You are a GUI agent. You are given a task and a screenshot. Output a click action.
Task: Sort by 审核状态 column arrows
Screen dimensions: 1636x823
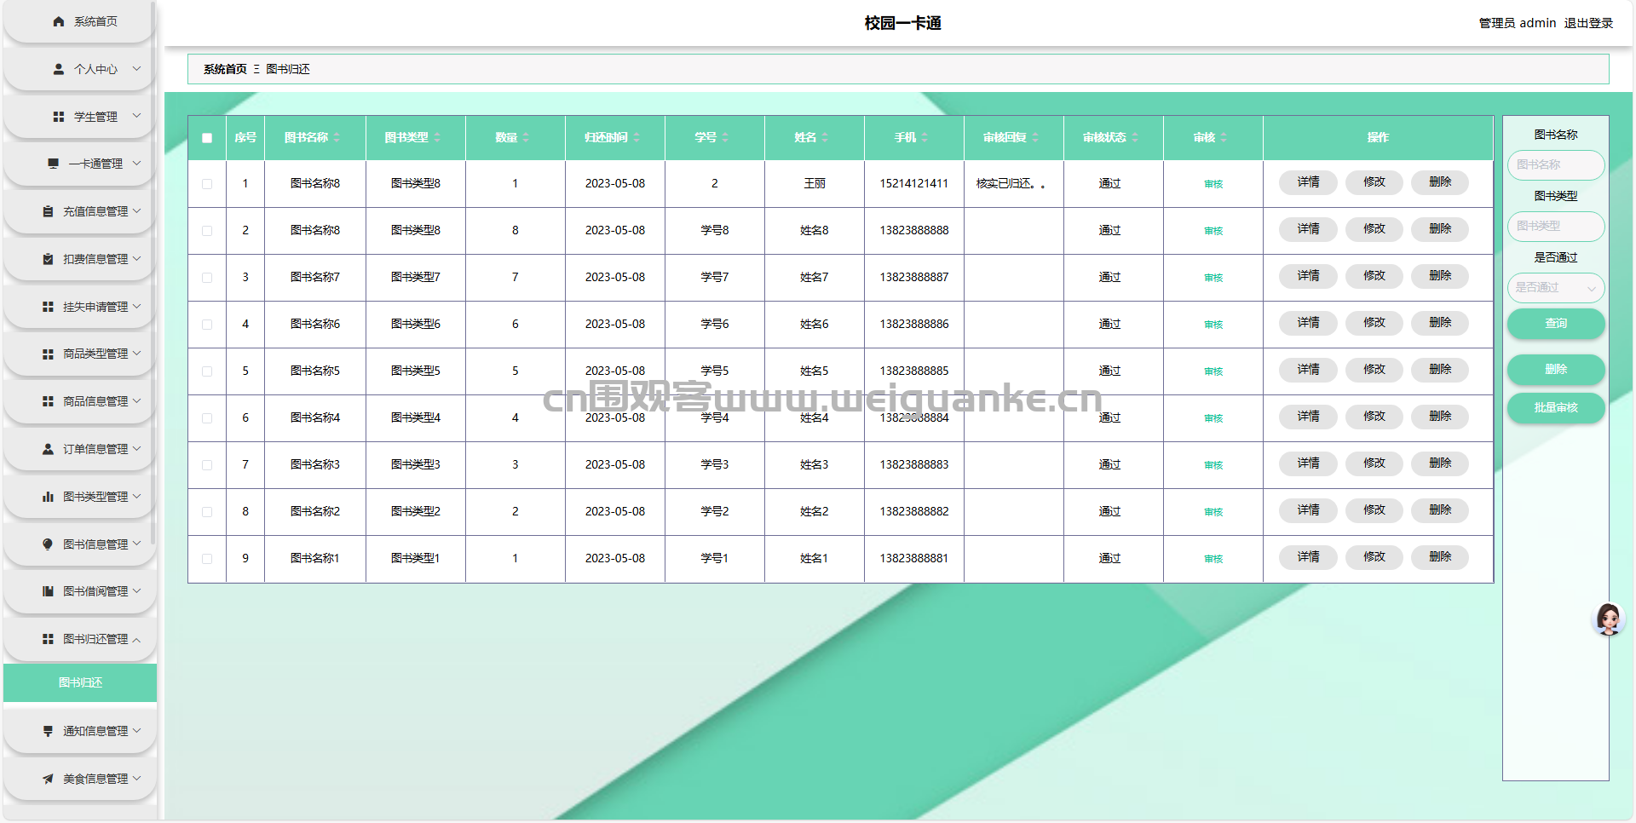coord(1135,137)
